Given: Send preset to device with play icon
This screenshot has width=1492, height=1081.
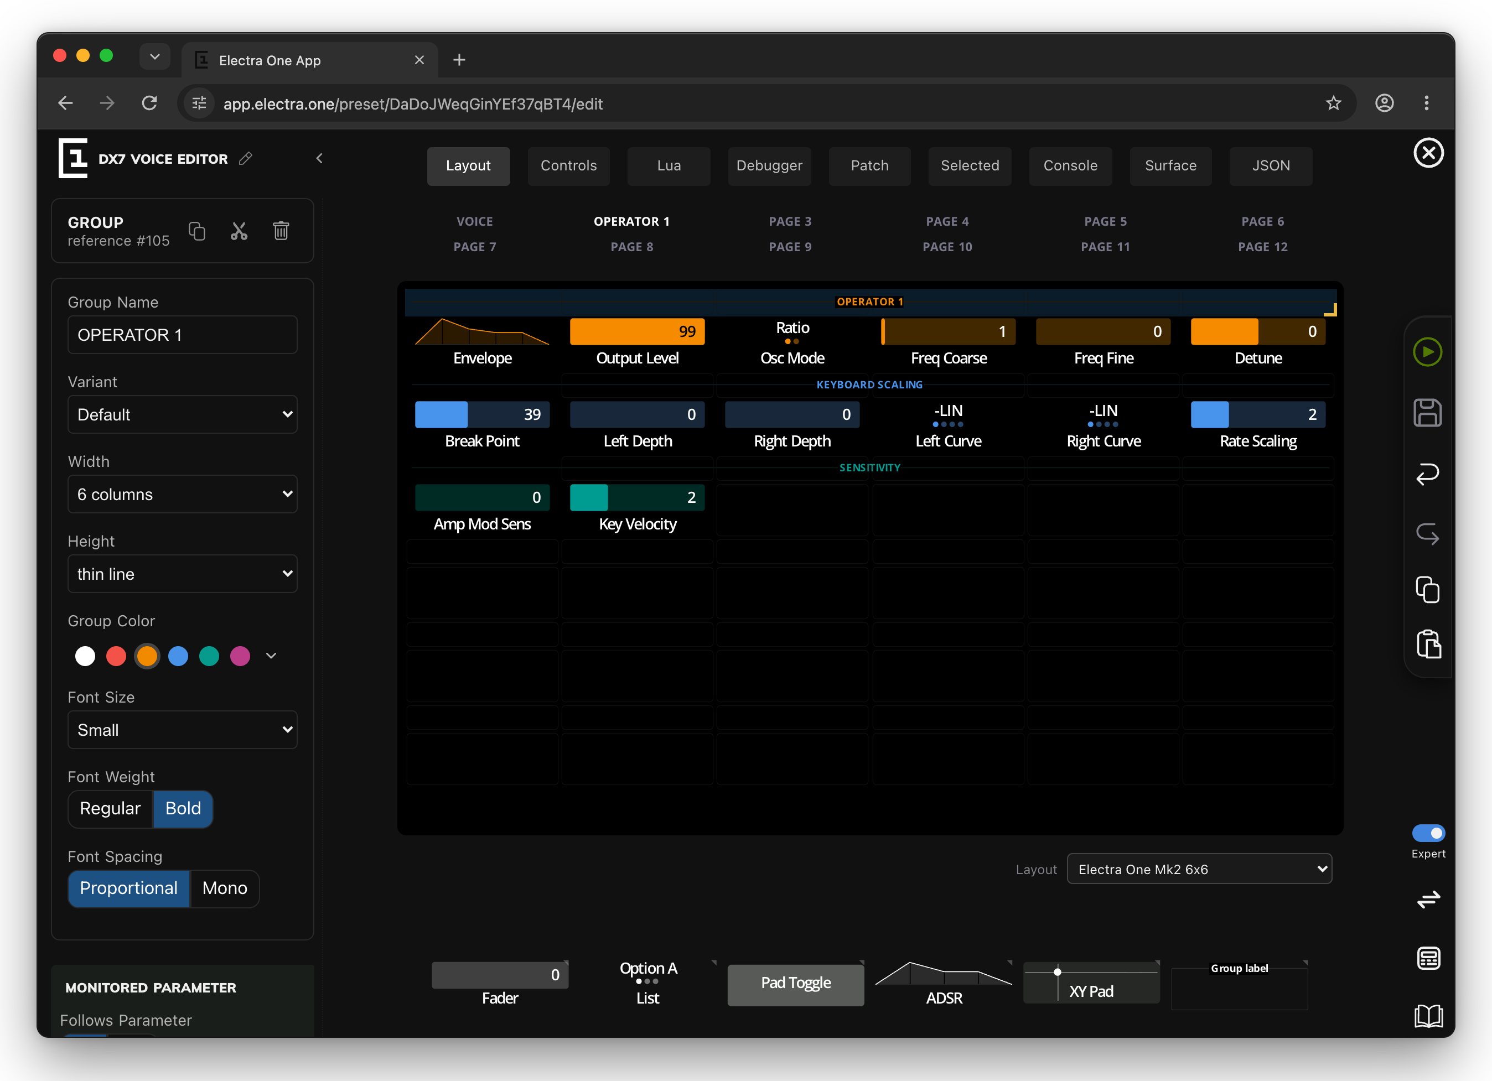Looking at the screenshot, I should pos(1428,352).
